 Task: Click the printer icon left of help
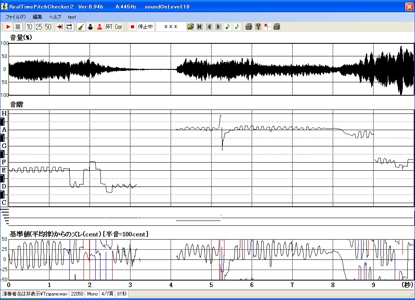(248, 27)
